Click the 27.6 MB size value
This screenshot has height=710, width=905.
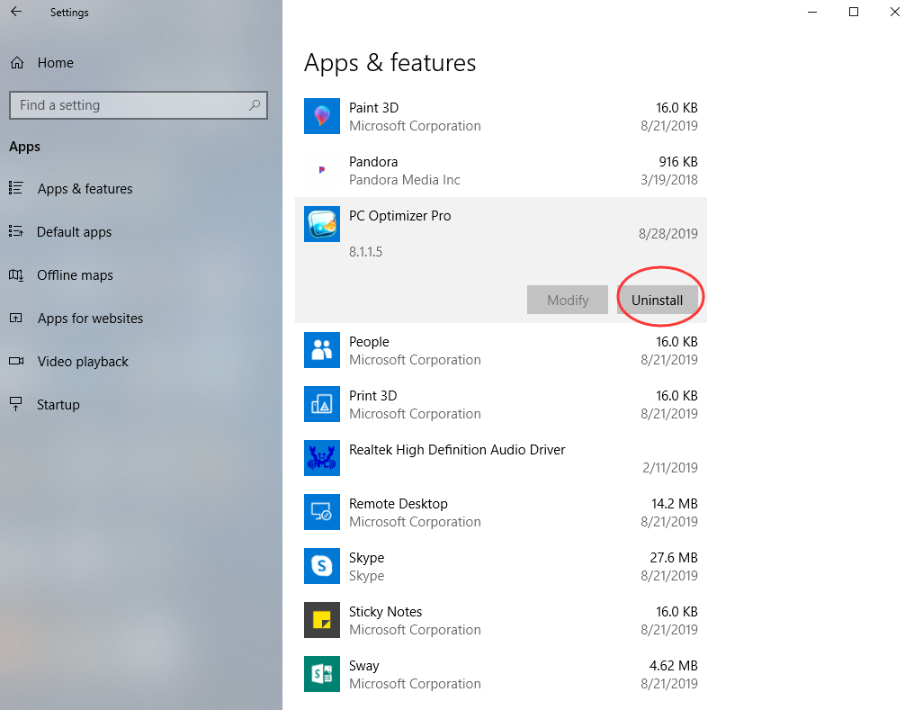(674, 558)
